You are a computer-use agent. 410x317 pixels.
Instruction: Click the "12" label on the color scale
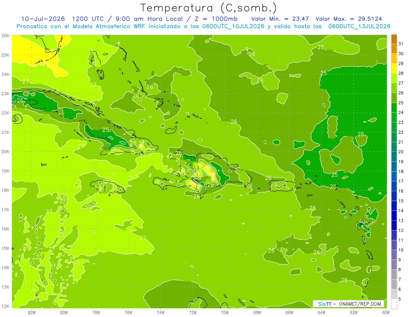tap(401, 230)
